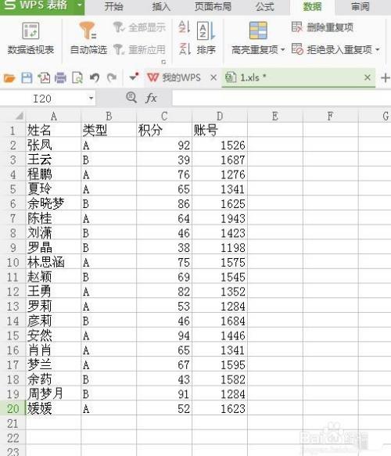This screenshot has width=391, height=456.
Task: Click 重新应用 reapply filter
Action: click(139, 49)
